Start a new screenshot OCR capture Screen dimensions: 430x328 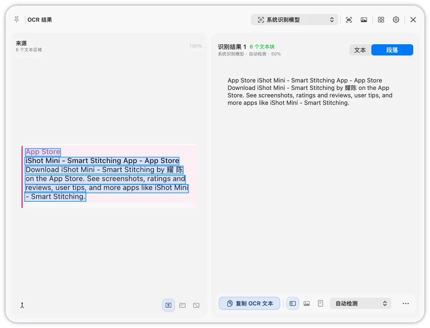[348, 20]
